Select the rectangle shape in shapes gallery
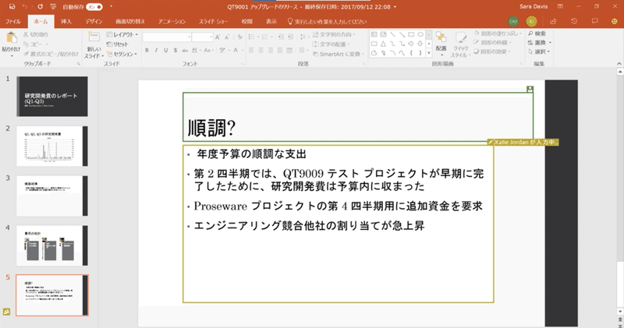Image resolution: width=624 pixels, height=328 pixels. pyautogui.click(x=411, y=34)
